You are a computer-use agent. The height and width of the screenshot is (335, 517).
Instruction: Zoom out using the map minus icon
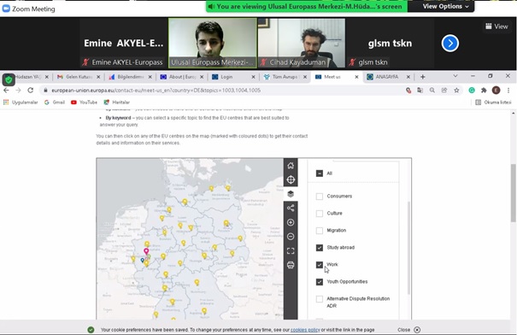[291, 237]
